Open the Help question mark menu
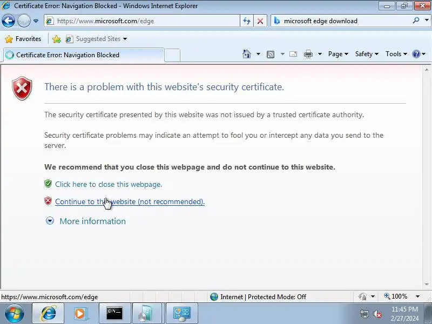 419,54
